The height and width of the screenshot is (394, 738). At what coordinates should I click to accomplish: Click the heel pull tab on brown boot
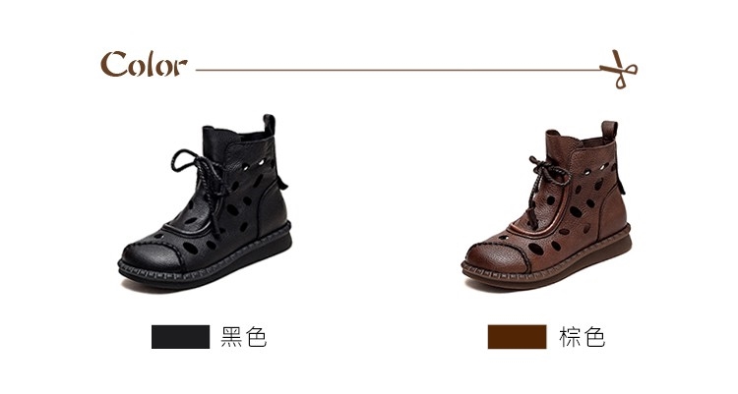[x=609, y=131]
